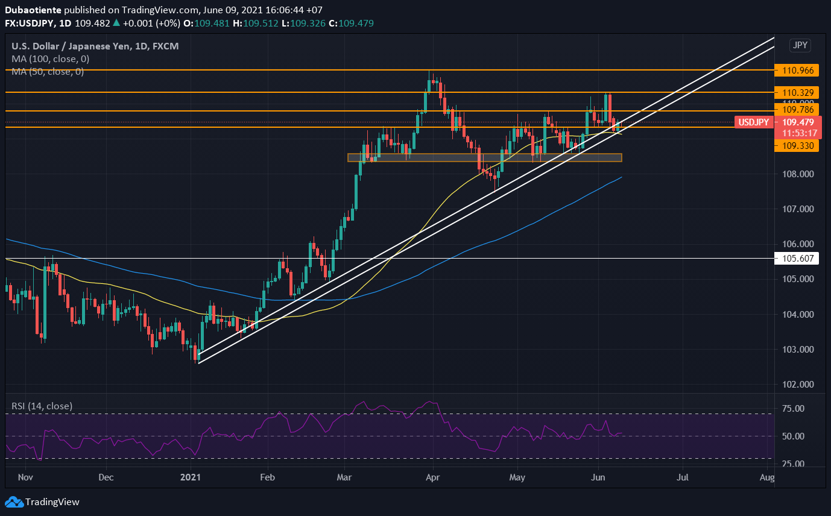The height and width of the screenshot is (516, 831).
Task: Select the FX:USDJPY, 1D symbol header
Action: click(37, 24)
